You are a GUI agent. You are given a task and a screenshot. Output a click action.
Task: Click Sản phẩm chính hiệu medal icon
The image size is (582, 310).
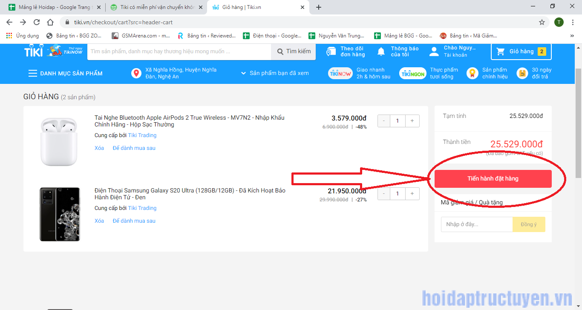point(472,73)
